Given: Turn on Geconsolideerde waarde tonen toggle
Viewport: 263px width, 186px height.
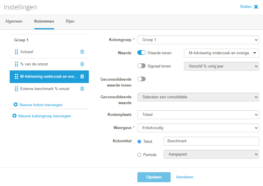Looking at the screenshot, I should click(x=142, y=79).
